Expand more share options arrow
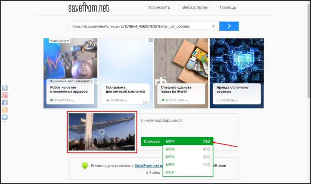The image size is (311, 184). click(4, 122)
